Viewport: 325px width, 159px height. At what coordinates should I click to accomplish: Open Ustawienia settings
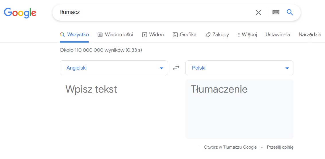coord(278,35)
